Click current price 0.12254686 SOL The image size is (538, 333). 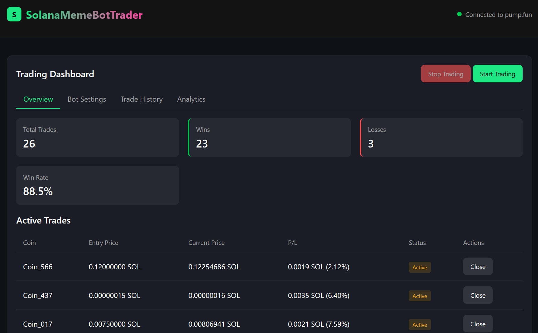coord(214,267)
